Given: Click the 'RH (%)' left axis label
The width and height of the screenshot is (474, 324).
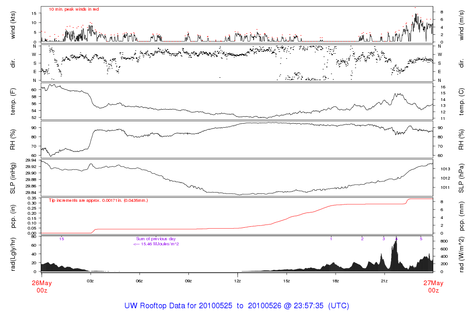Looking at the screenshot, I should tap(13, 140).
